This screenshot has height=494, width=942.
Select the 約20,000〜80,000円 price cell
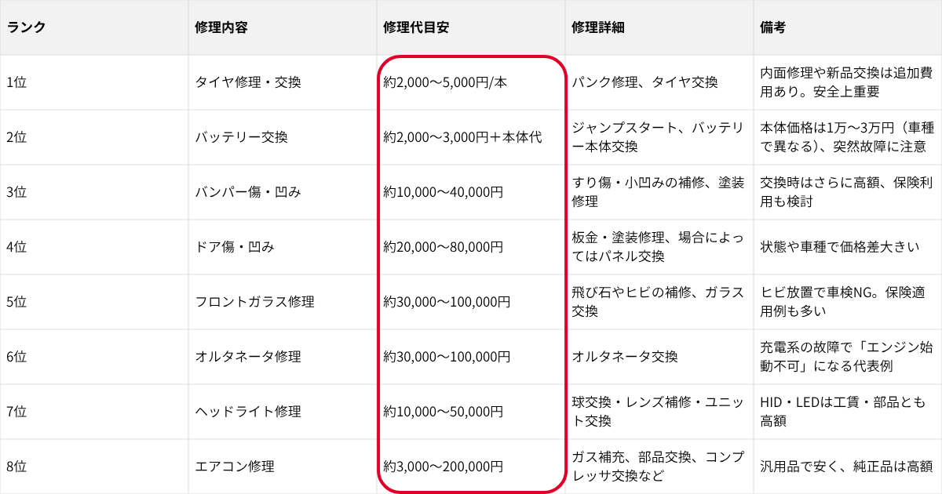(x=444, y=247)
